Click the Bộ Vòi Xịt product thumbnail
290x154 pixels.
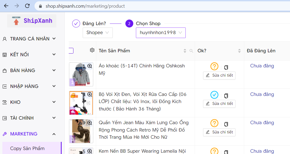[81, 102]
